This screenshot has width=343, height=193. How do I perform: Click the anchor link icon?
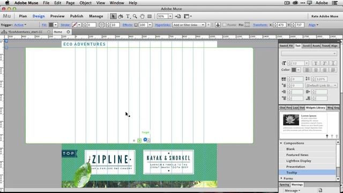pyautogui.click(x=218, y=25)
